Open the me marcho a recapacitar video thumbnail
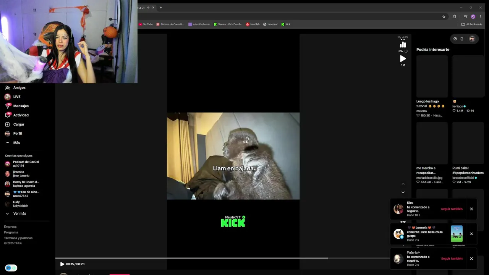The height and width of the screenshot is (275, 489). click(432, 143)
